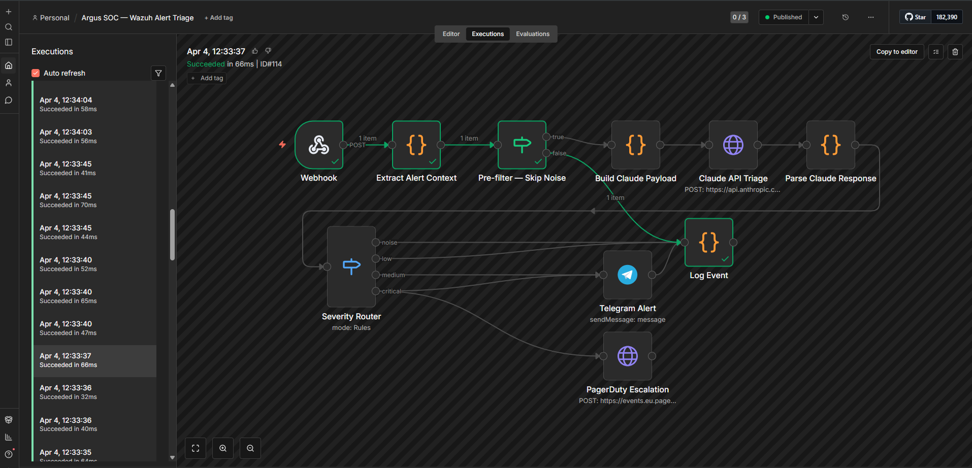Switch to the Editor tab
972x468 pixels.
pyautogui.click(x=451, y=34)
